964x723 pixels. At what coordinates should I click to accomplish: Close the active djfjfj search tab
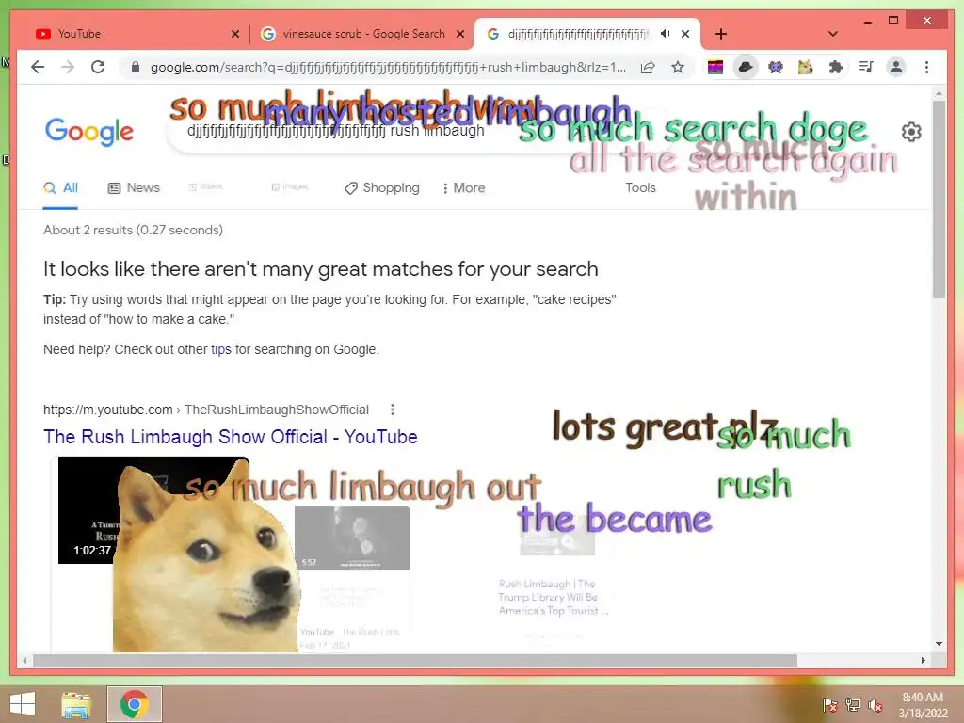[685, 34]
